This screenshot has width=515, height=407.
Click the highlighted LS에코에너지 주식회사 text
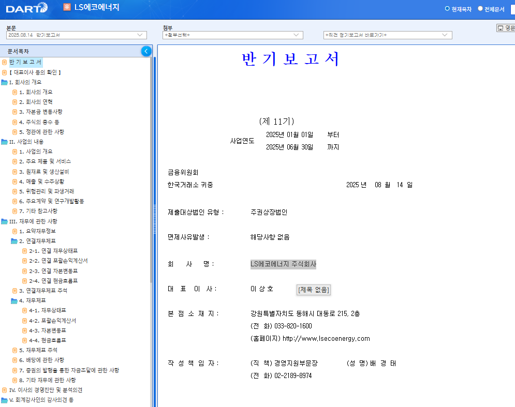coord(283,264)
